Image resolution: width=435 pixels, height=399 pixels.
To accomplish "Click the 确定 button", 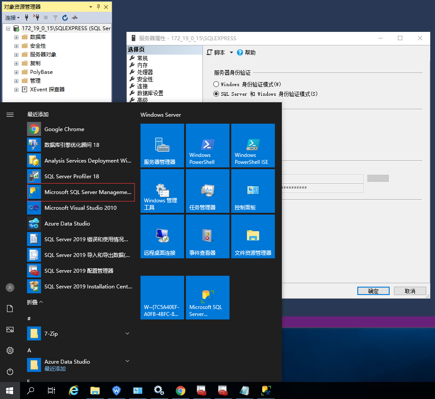I will pyautogui.click(x=373, y=291).
